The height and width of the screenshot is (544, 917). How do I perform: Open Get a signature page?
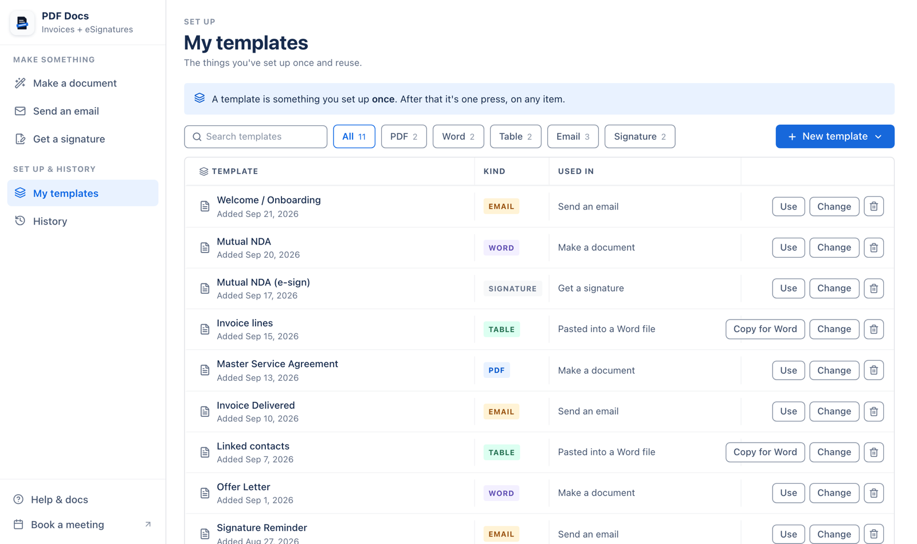coord(83,139)
